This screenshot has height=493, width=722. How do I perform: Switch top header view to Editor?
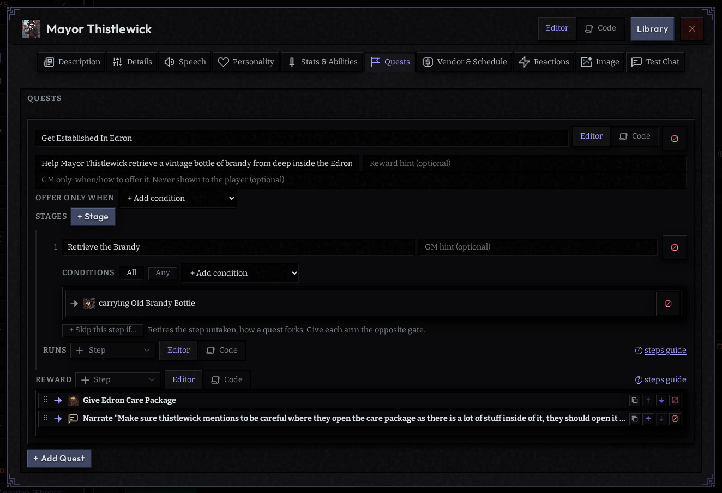557,28
